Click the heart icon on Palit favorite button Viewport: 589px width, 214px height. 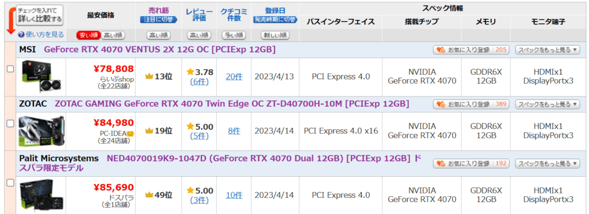[441, 164]
